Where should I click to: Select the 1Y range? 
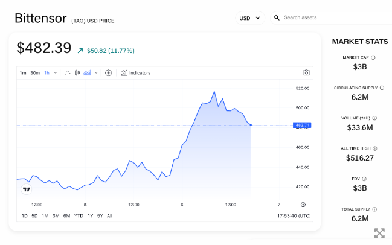[x=90, y=216]
